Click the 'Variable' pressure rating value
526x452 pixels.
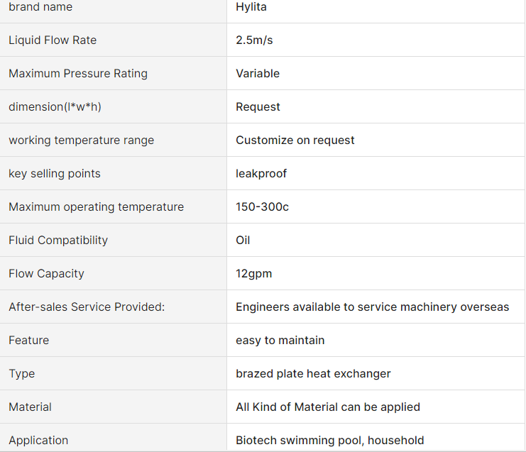[258, 74]
